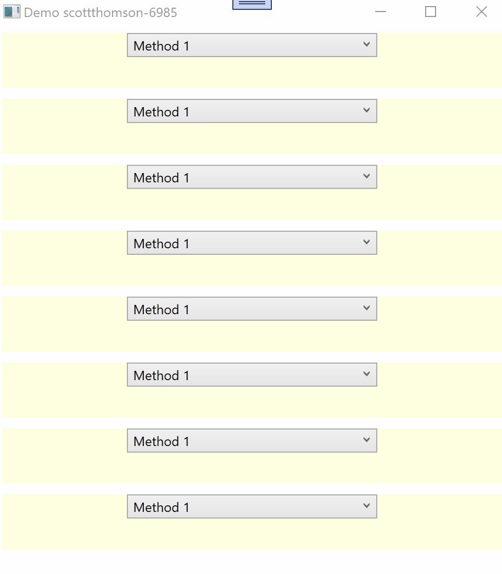Expand the sixth Method 1 combo box
The image size is (502, 574).
252,375
